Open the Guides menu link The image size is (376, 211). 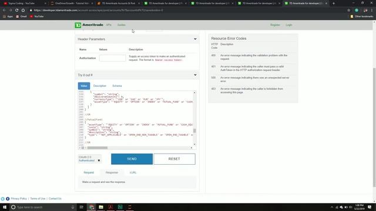[x=122, y=25]
